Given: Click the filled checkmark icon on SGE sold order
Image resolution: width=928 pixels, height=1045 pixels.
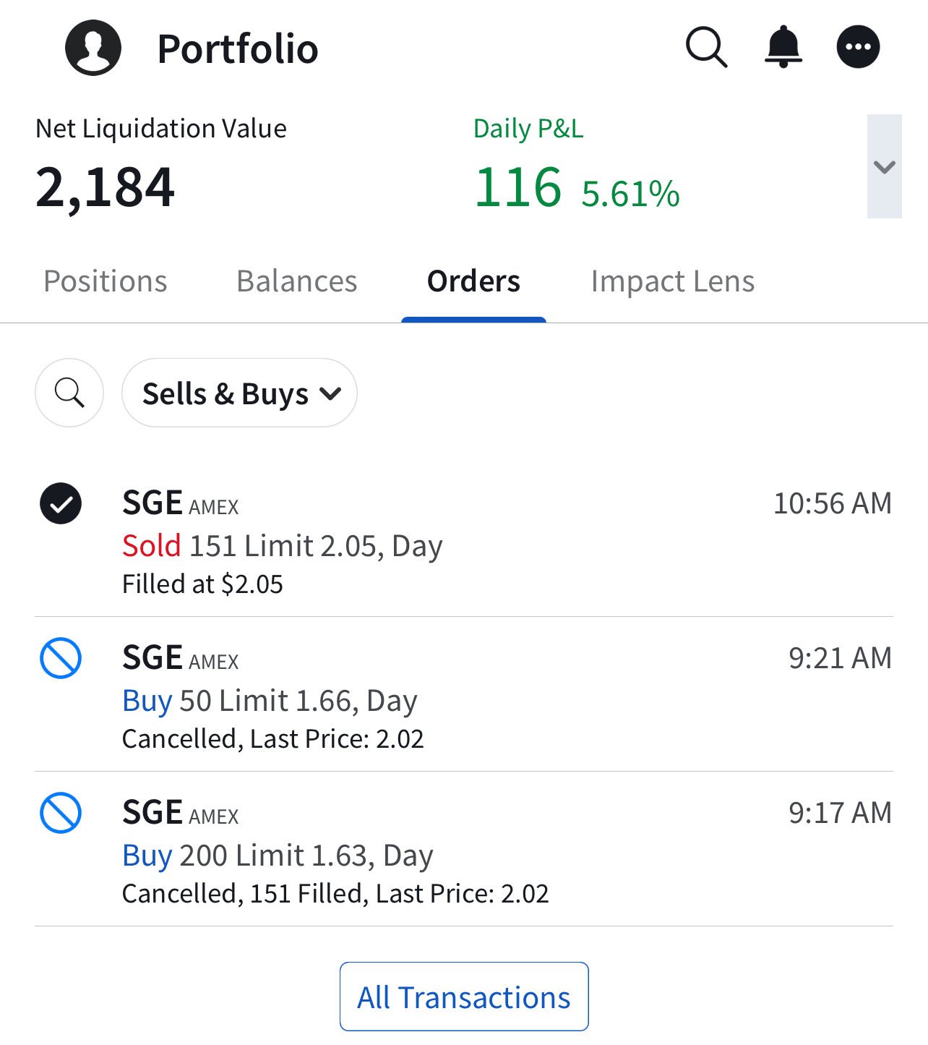Looking at the screenshot, I should pyautogui.click(x=61, y=503).
